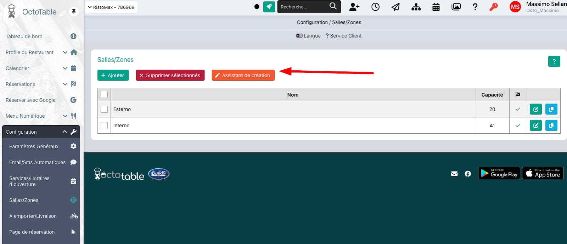Duplicate the Interno room
This screenshot has height=244, width=567.
click(x=551, y=126)
